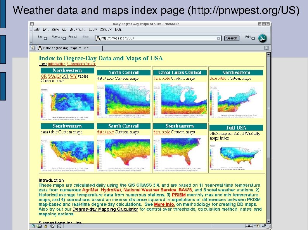Open the Help menu

tap(118, 29)
